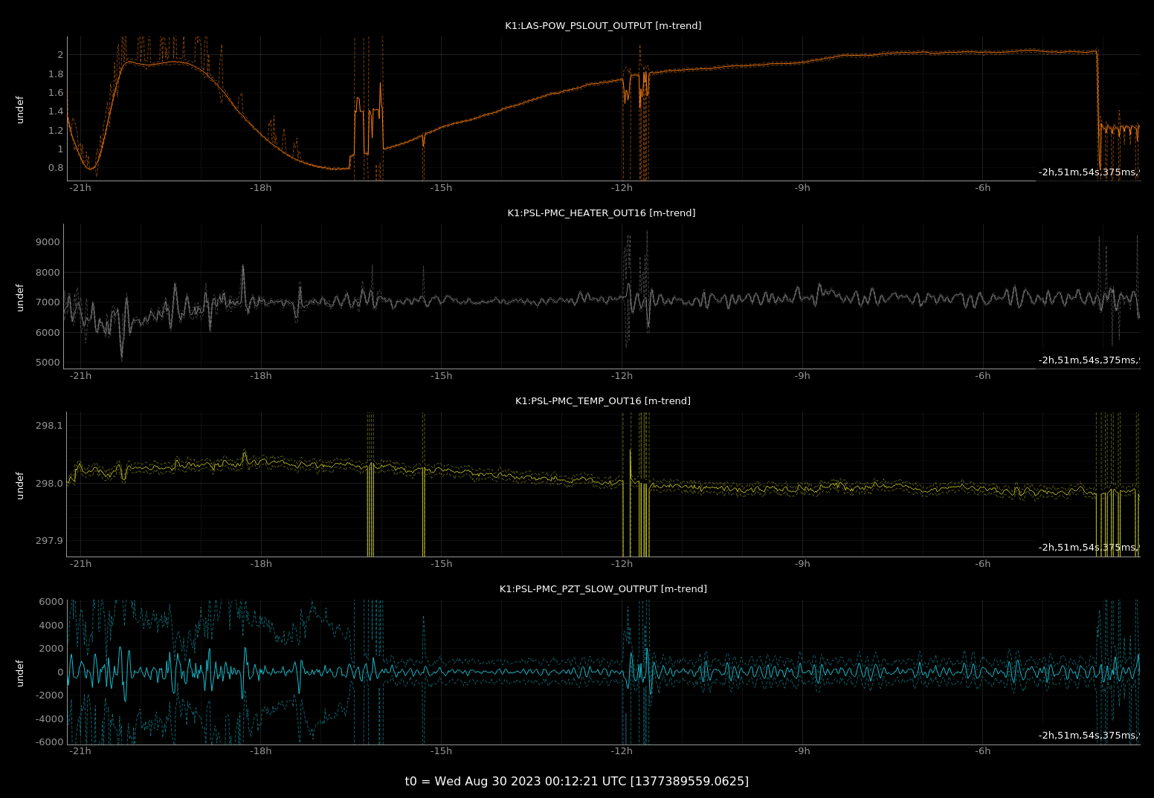1154x798 pixels.
Task: Click the undef y-axis label of the temperature plot
Action: [20, 485]
